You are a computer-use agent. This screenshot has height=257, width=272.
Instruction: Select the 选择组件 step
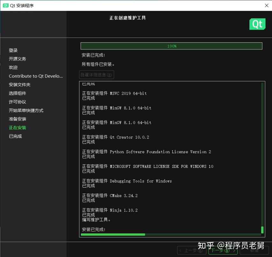point(17,93)
